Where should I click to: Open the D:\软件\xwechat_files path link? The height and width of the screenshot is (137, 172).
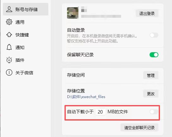(x=86, y=97)
